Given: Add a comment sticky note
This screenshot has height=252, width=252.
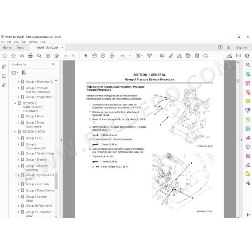Looking at the screenshot, I should click(x=162, y=56).
